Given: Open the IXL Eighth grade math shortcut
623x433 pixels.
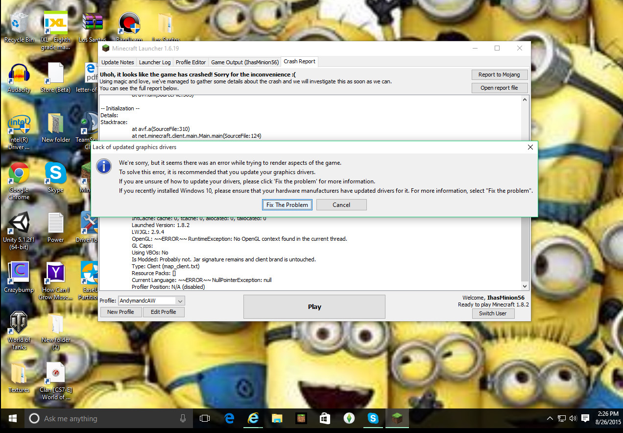Looking at the screenshot, I should (x=55, y=29).
